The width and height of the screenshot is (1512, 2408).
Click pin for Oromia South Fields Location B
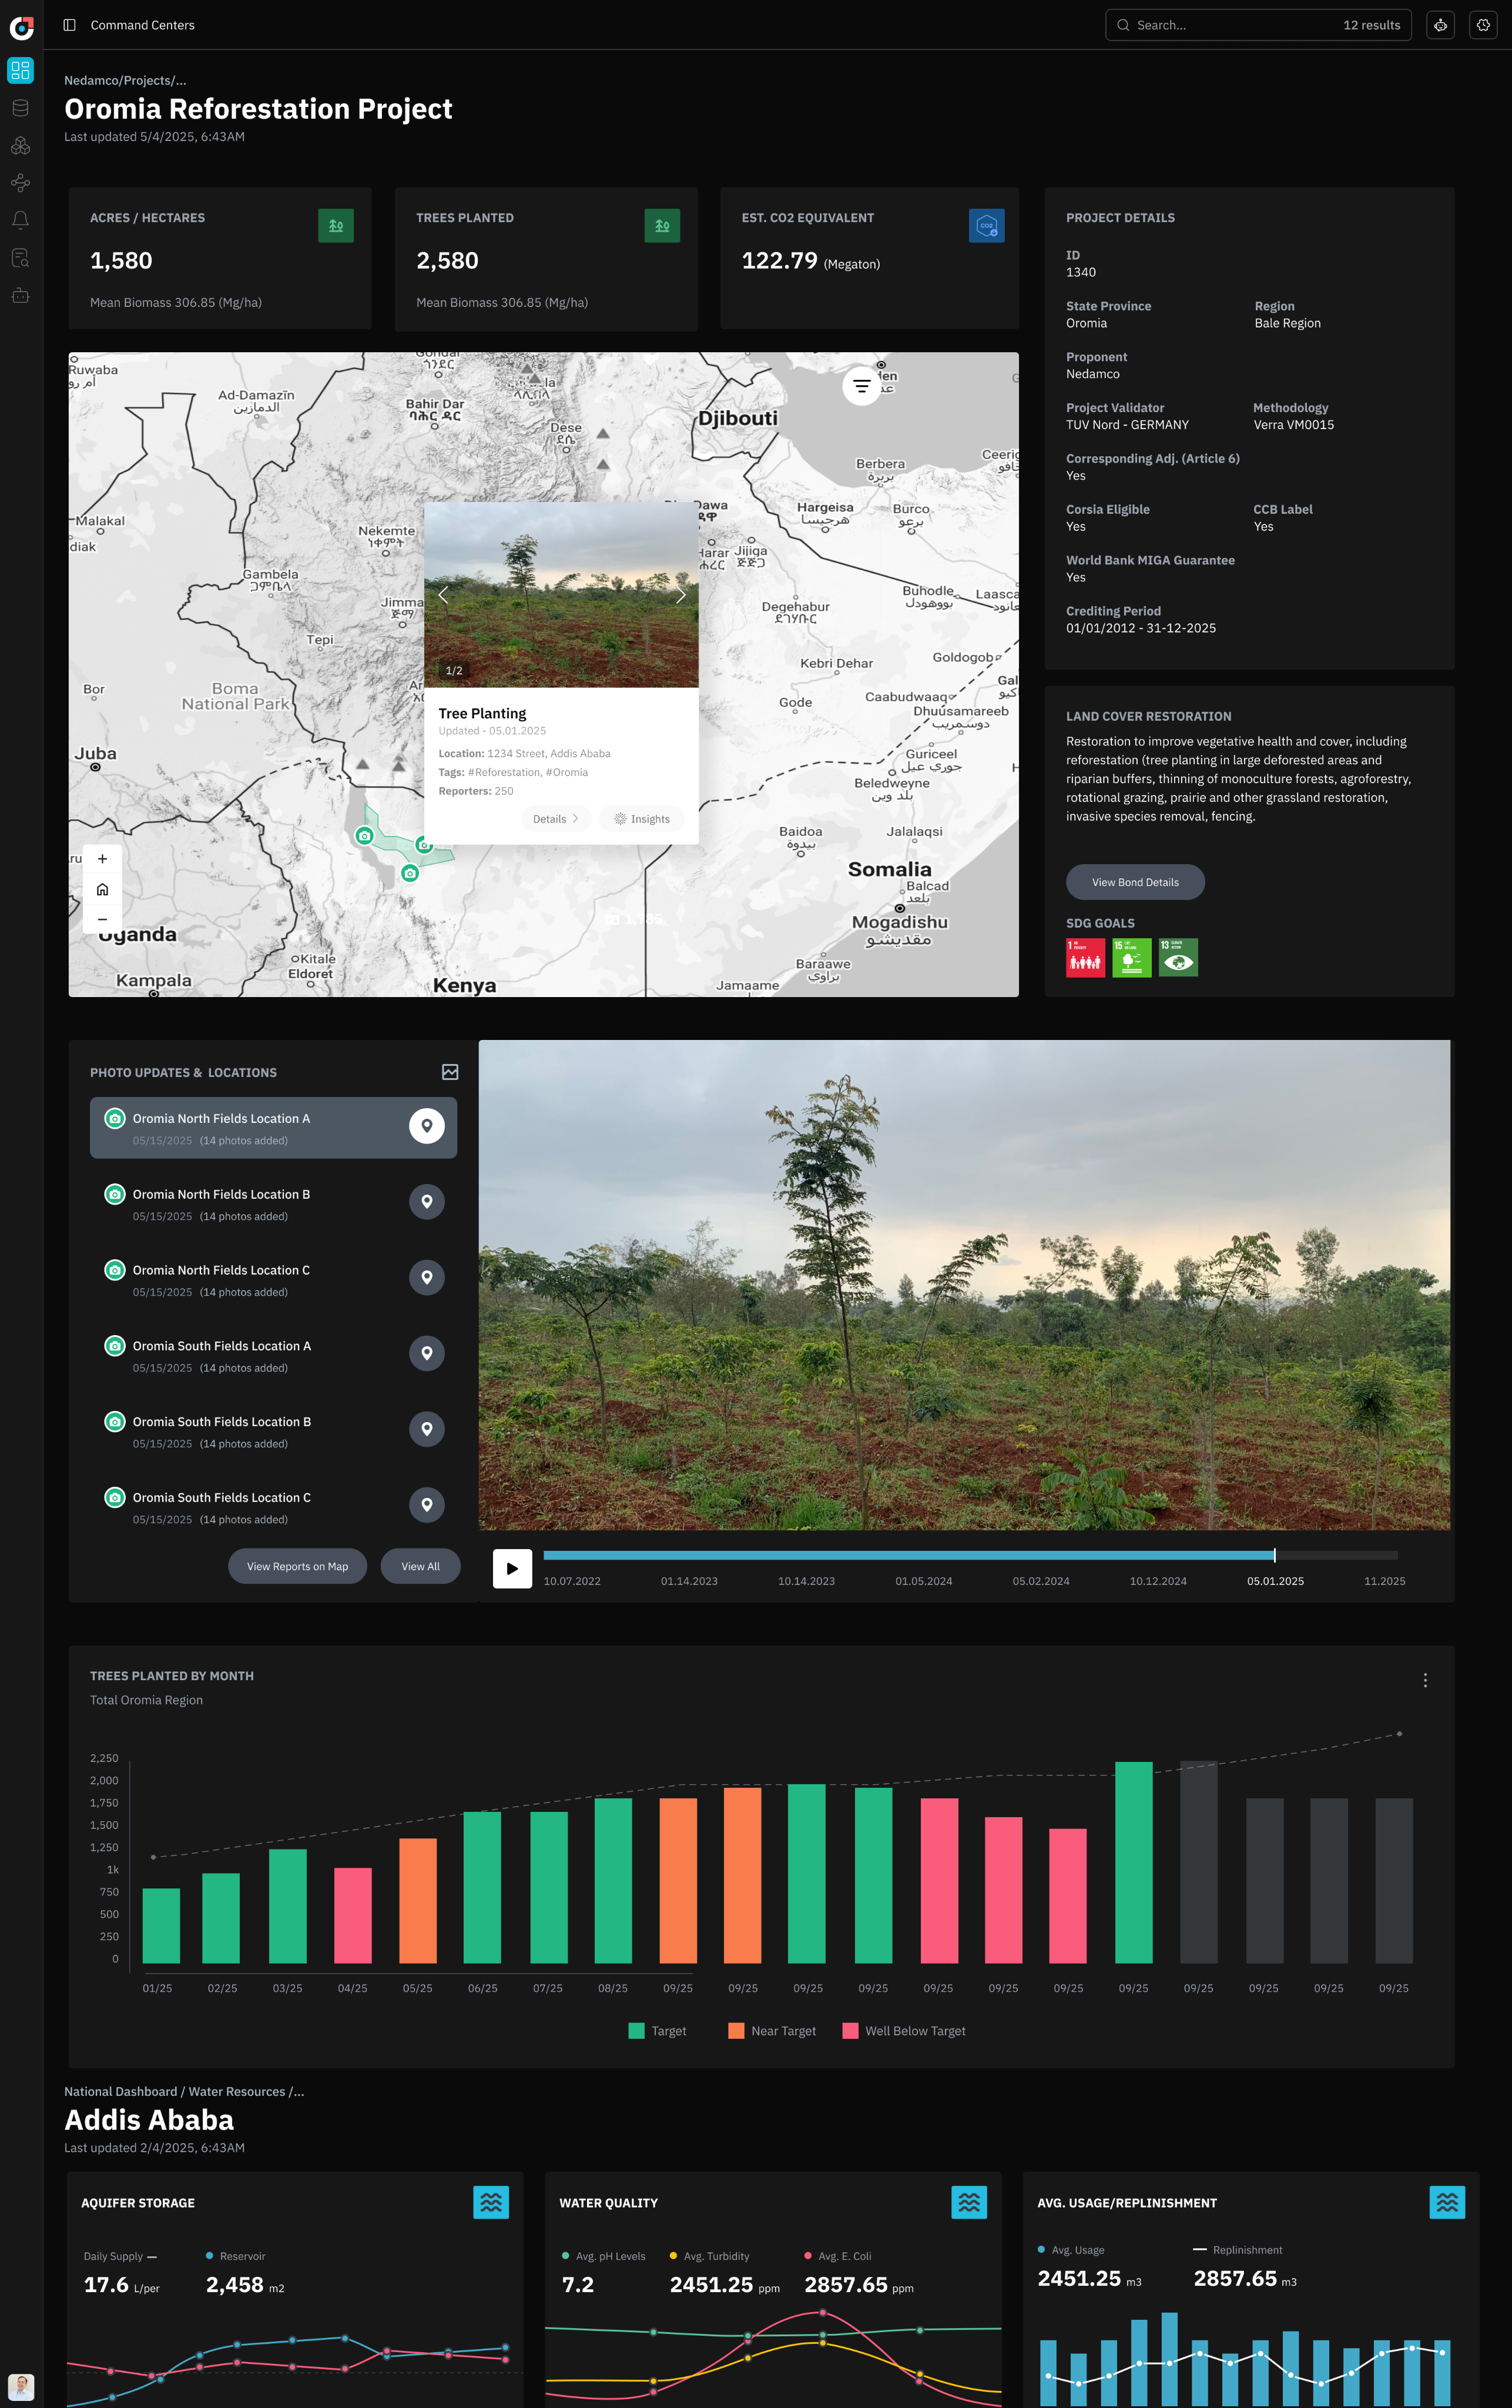pos(427,1429)
